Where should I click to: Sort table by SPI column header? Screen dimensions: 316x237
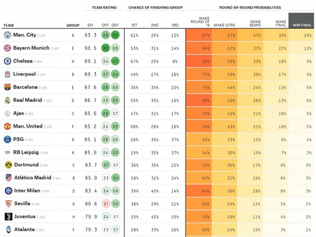(91, 25)
